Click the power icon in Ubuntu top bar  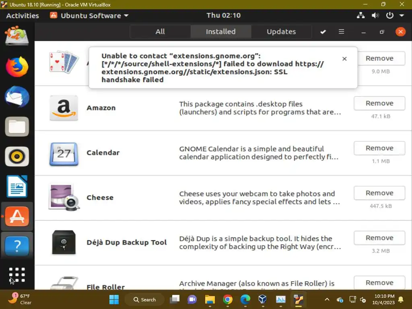[389, 16]
